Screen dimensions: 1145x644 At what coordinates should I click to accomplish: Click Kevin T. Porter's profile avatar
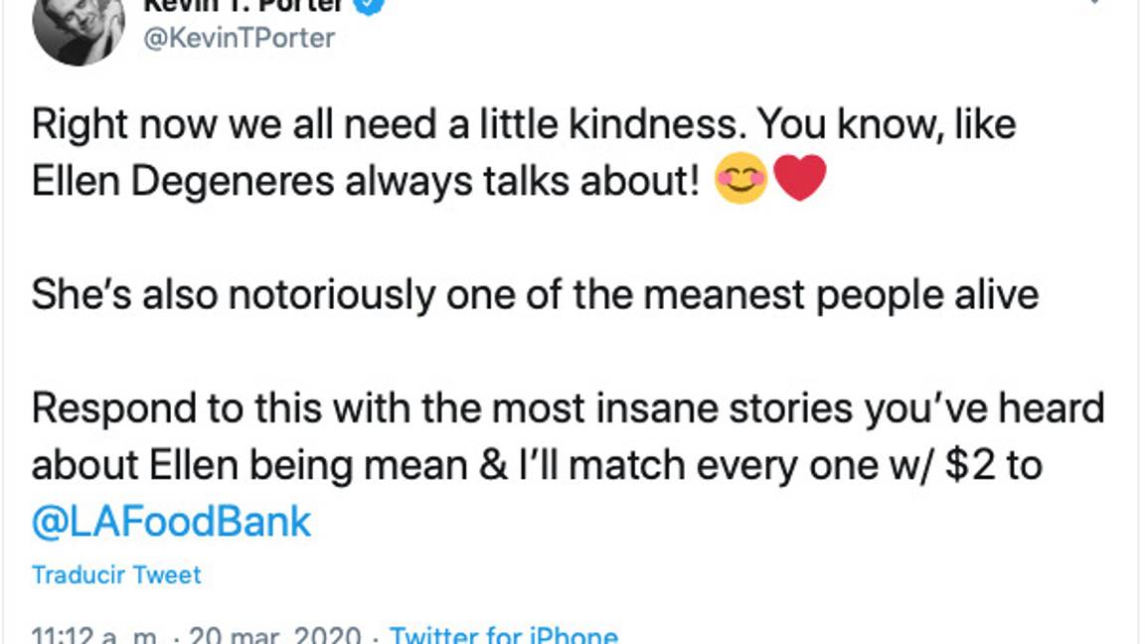[78, 25]
